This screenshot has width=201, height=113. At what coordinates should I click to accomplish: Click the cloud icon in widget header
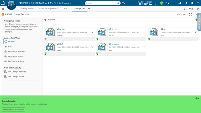pyautogui.click(x=178, y=14)
